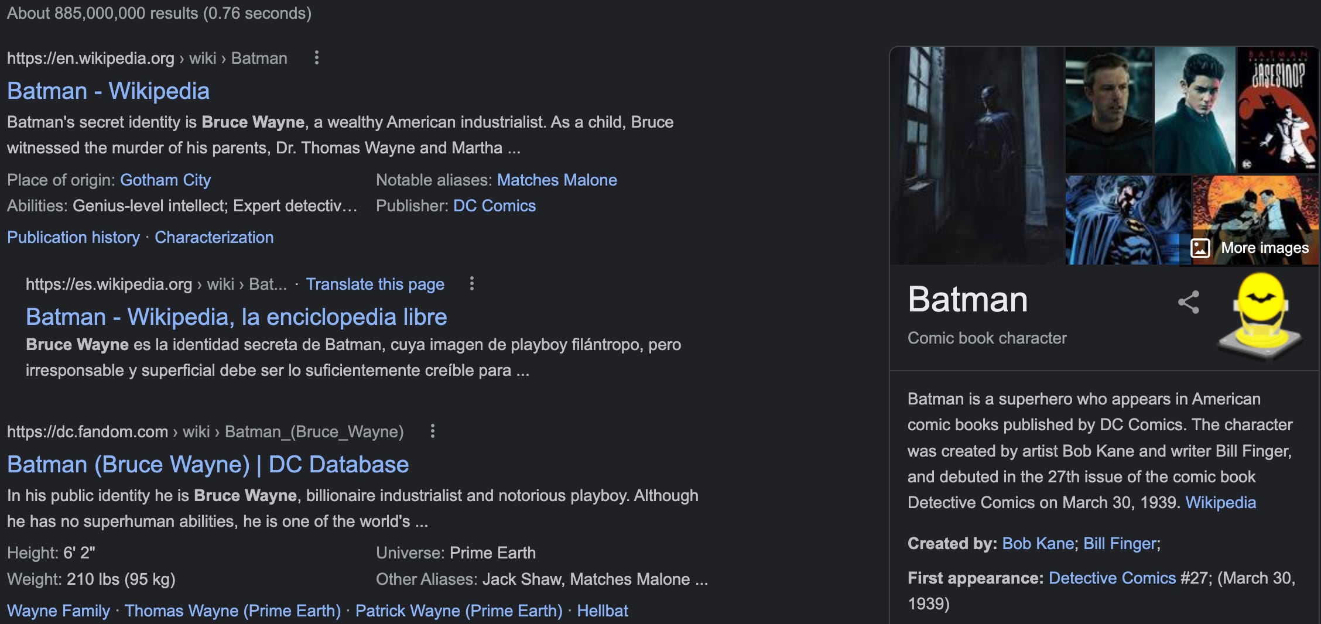The height and width of the screenshot is (624, 1321).
Task: Open the Batman - Wikipedia result
Action: 108,91
